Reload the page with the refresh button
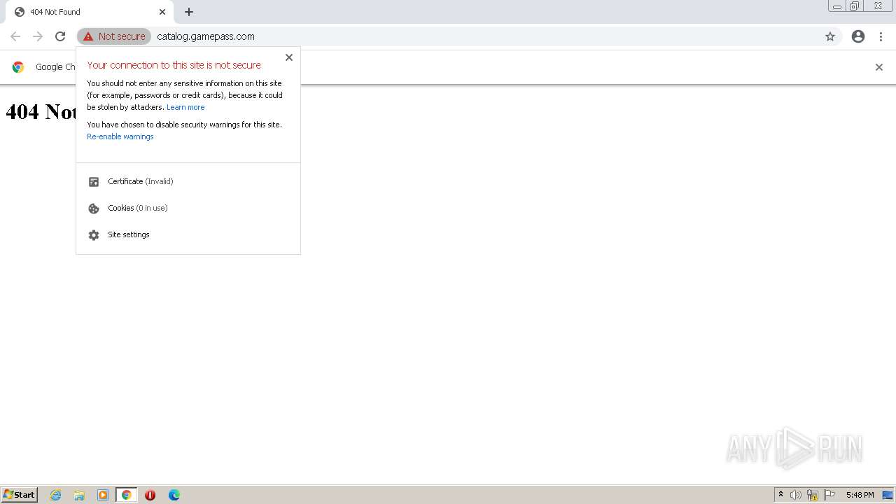This screenshot has height=504, width=896. [x=60, y=36]
